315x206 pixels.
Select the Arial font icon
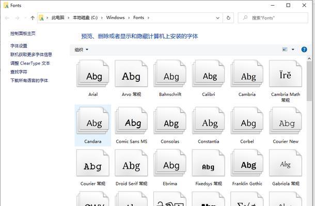(92, 74)
